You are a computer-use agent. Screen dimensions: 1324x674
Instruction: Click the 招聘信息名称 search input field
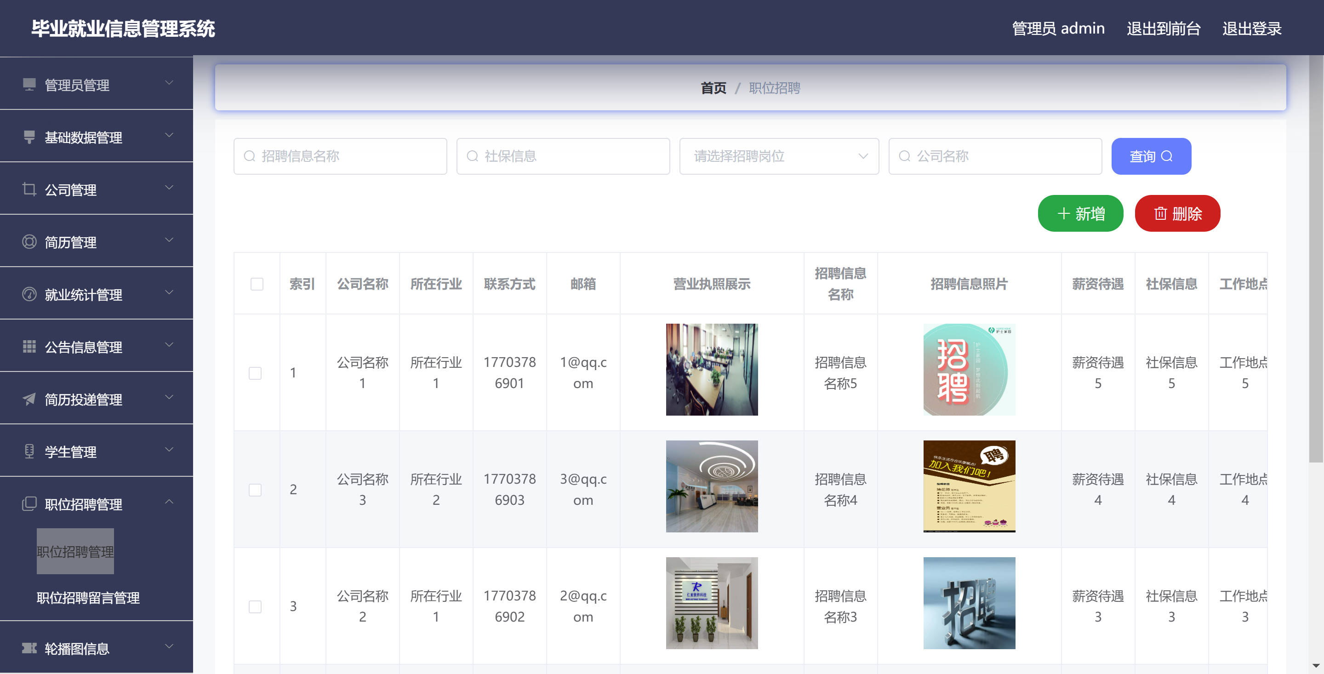tap(340, 156)
